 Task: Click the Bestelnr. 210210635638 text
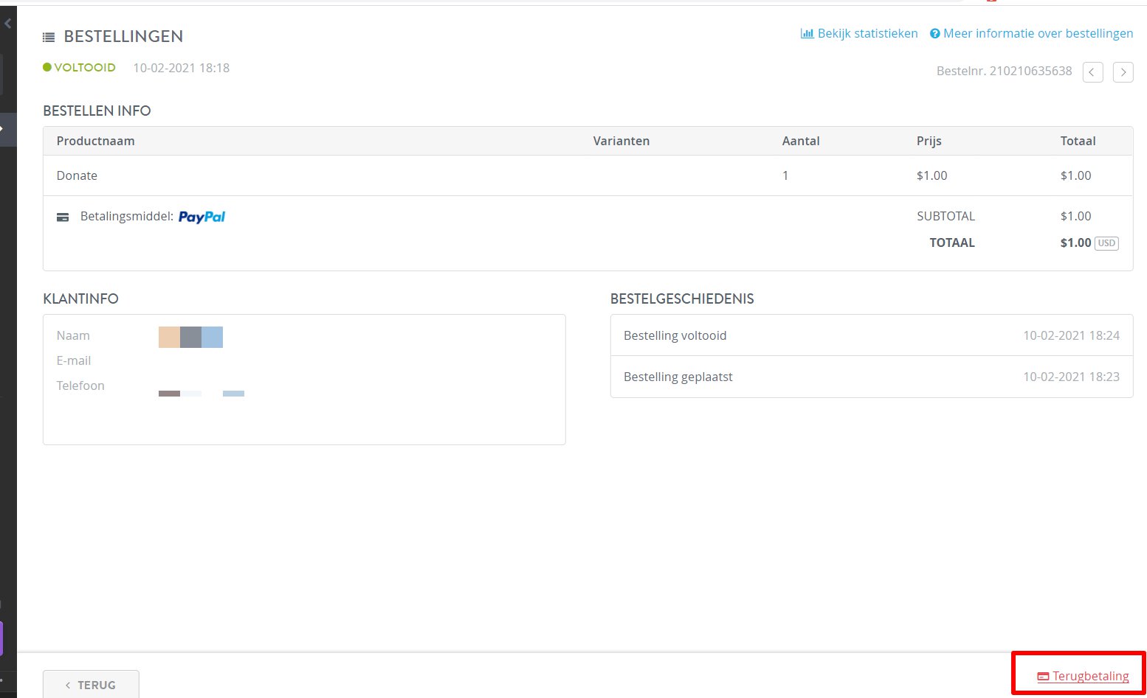[1004, 71]
